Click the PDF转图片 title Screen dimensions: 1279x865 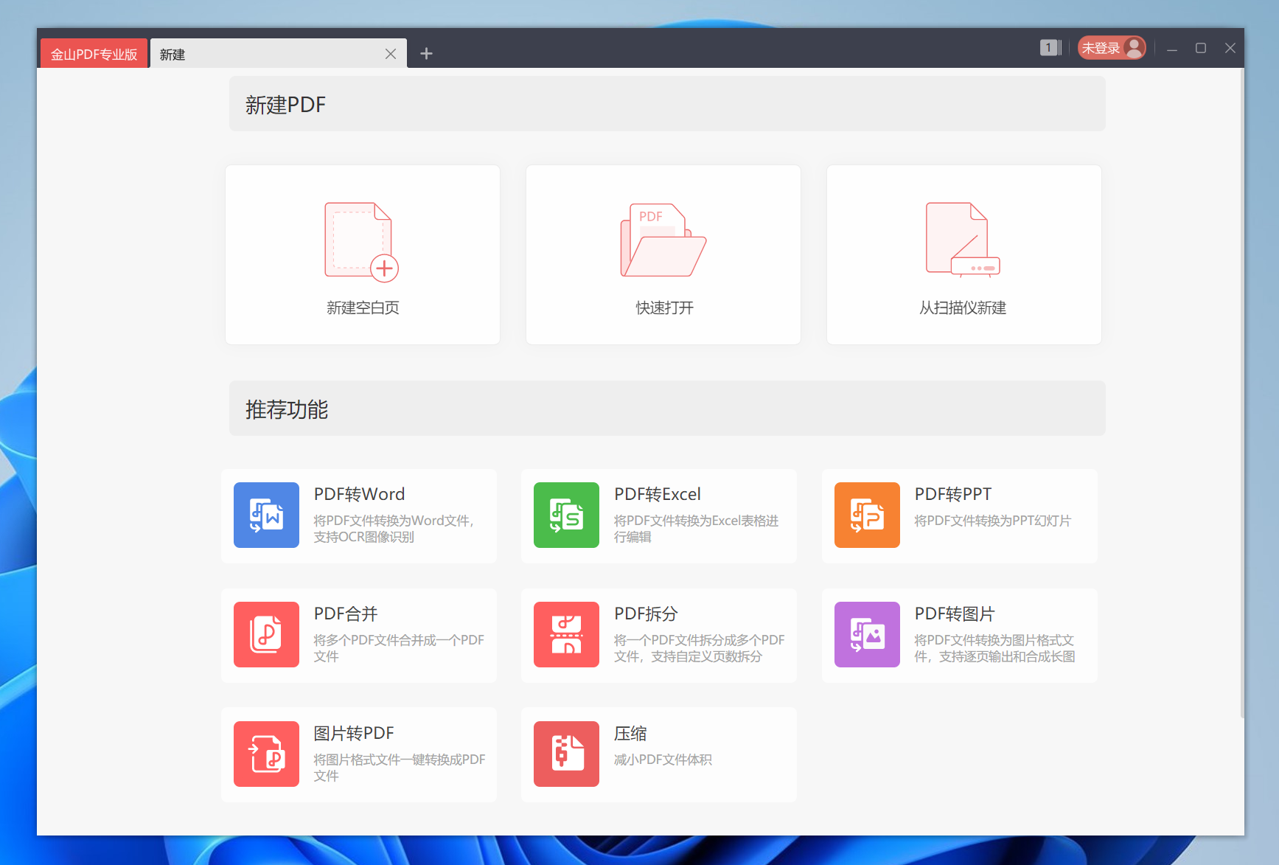[955, 614]
